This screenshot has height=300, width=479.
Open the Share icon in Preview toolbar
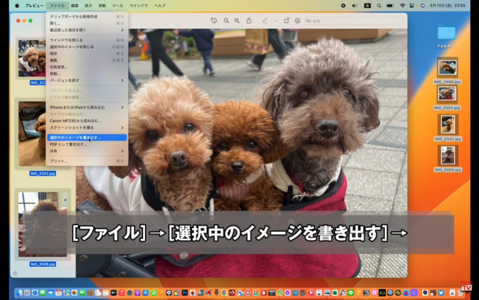[249, 20]
